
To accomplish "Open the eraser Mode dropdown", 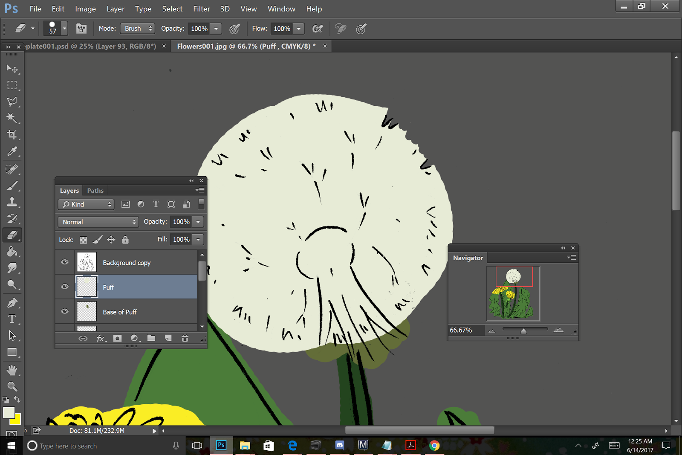I will pyautogui.click(x=137, y=29).
